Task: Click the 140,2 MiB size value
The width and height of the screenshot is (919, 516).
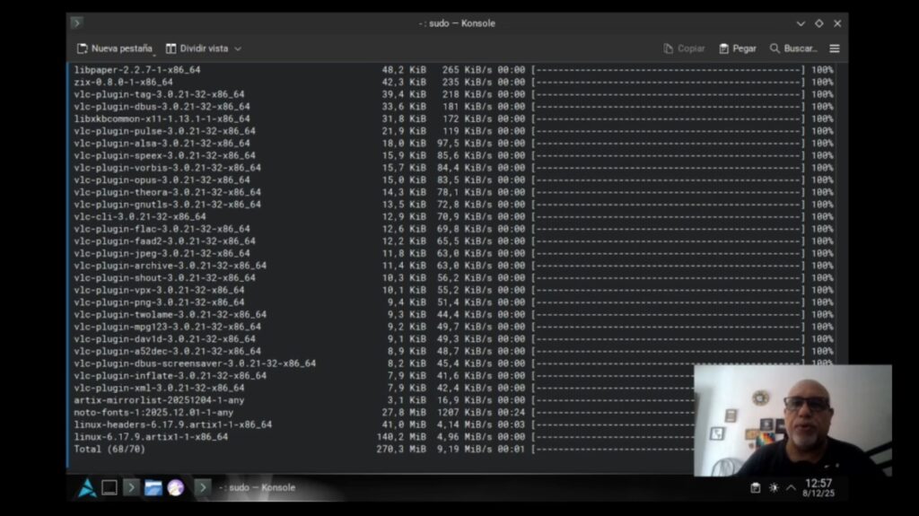Action: point(401,437)
